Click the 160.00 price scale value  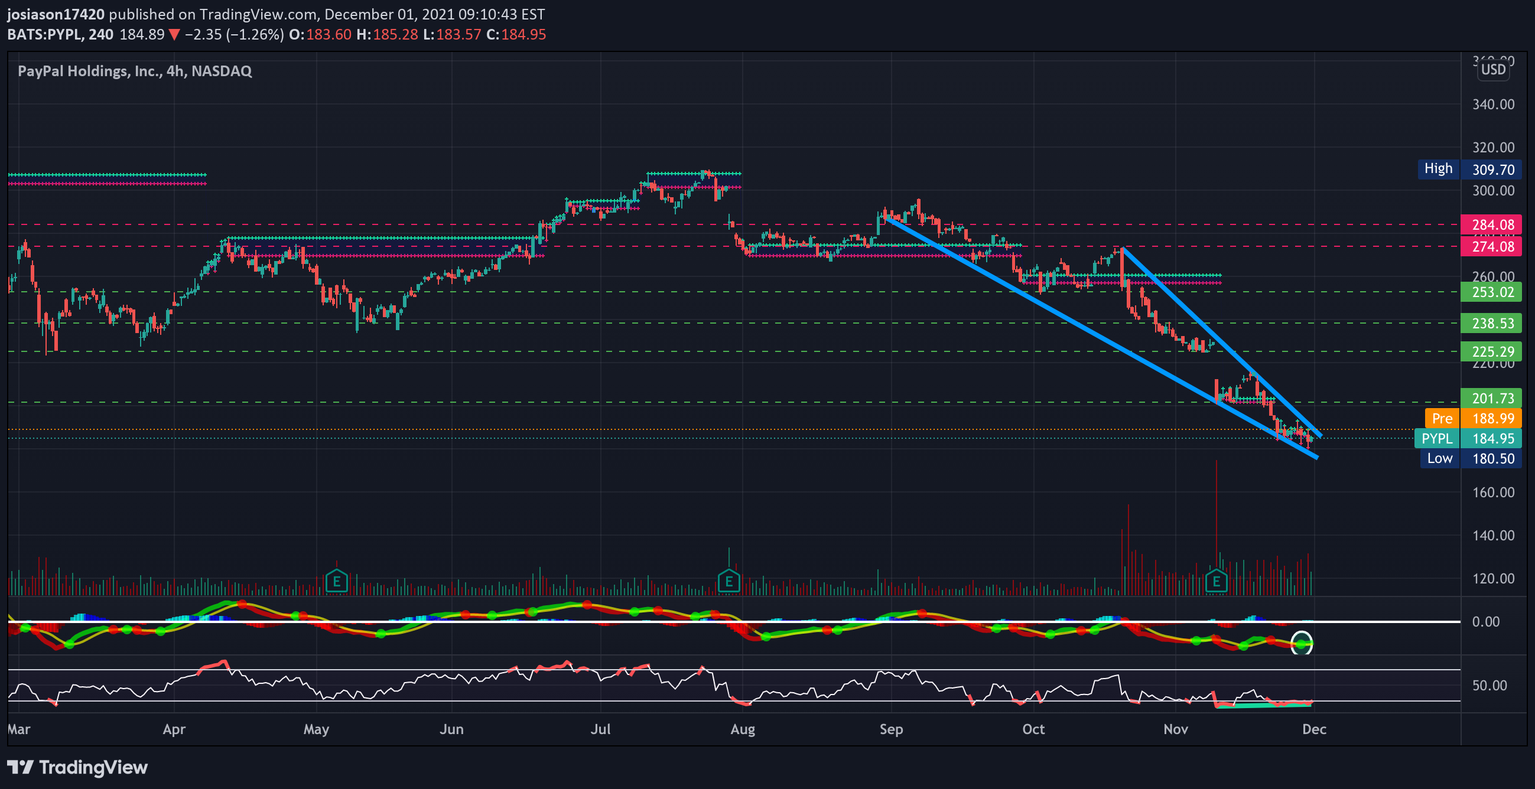pos(1493,493)
